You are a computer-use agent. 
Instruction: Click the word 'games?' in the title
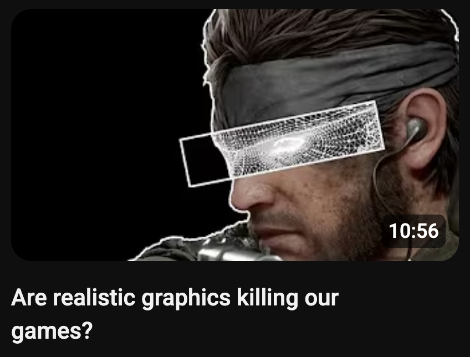point(52,331)
